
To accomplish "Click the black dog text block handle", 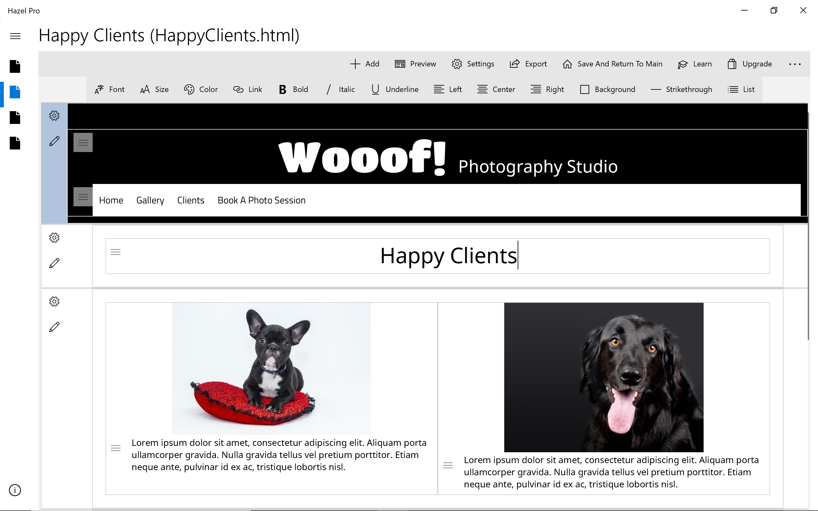I will 448,465.
